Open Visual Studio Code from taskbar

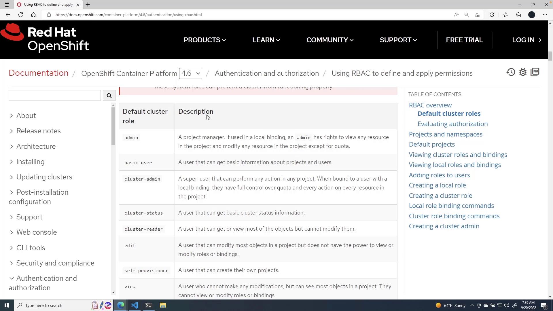[135, 305]
